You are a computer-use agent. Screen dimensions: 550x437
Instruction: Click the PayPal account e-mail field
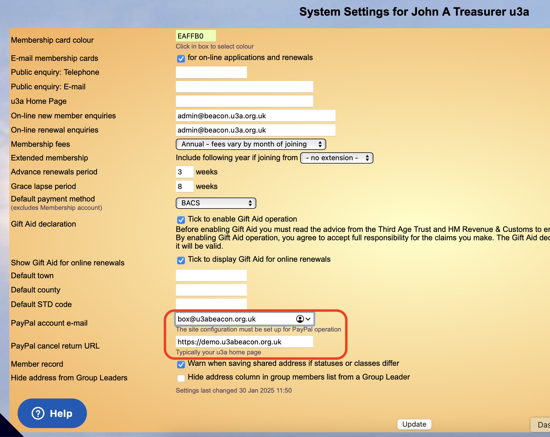click(244, 319)
